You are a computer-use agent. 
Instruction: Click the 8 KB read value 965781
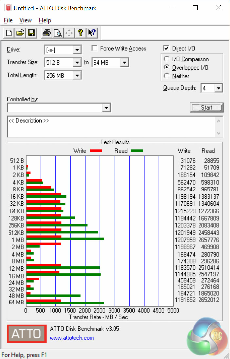[x=210, y=189]
